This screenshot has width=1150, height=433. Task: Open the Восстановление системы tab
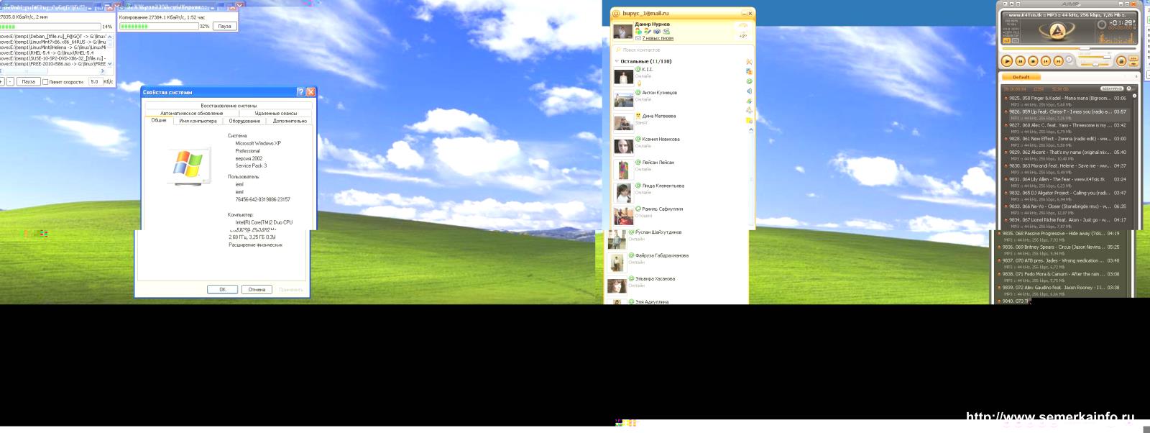point(229,106)
